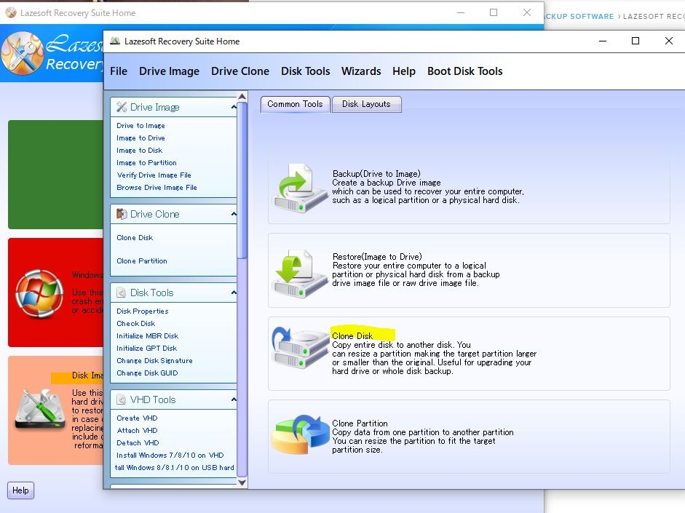Click the Drive Image panel header icon
The width and height of the screenshot is (685, 513).
pyautogui.click(x=122, y=107)
